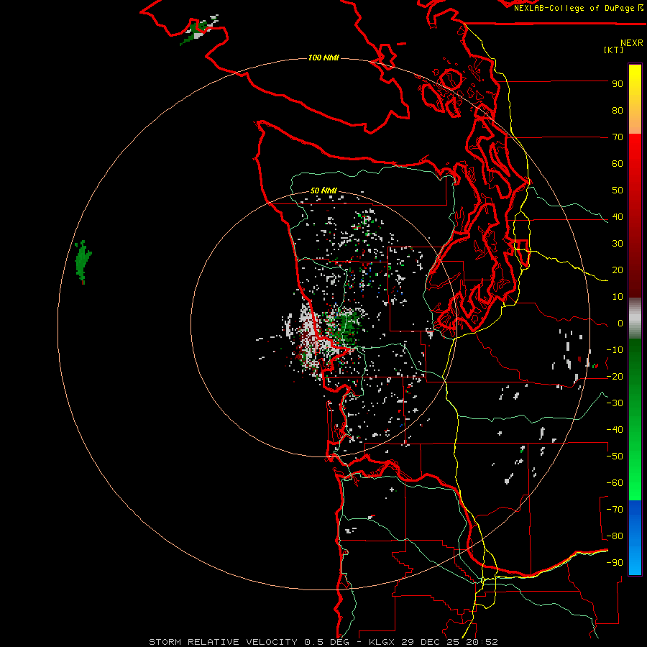
Task: Click the green segment of the velocity color bar
Action: pyautogui.click(x=635, y=419)
